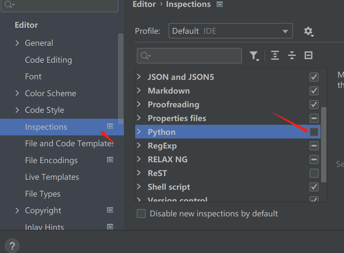Uncheck the Markdown inspections checkbox

[314, 91]
